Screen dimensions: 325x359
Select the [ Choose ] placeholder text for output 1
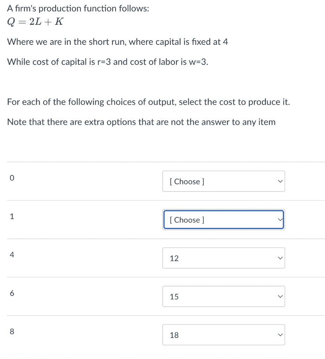click(187, 220)
